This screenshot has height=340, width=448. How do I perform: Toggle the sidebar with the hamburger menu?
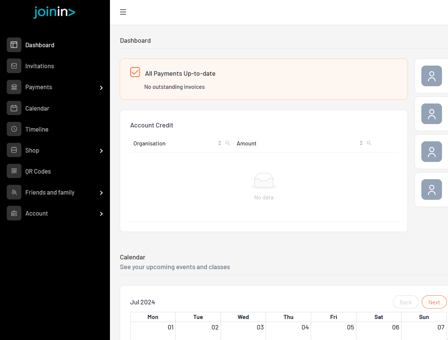(x=123, y=12)
